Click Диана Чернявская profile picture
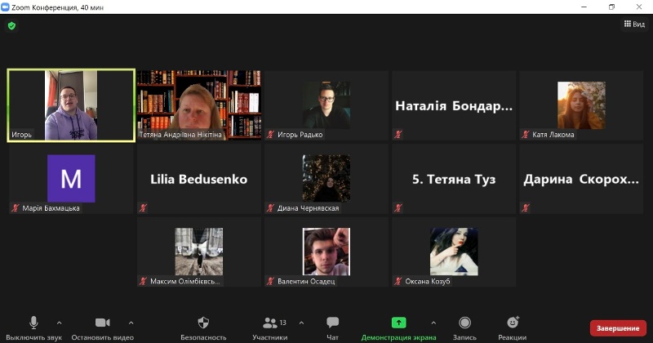Viewport: 653px width, 343px height. [x=326, y=178]
